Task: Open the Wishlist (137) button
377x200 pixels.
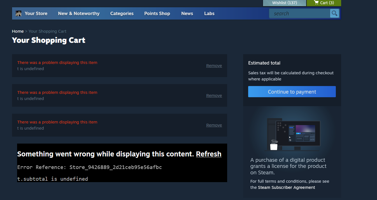Action: click(284, 3)
